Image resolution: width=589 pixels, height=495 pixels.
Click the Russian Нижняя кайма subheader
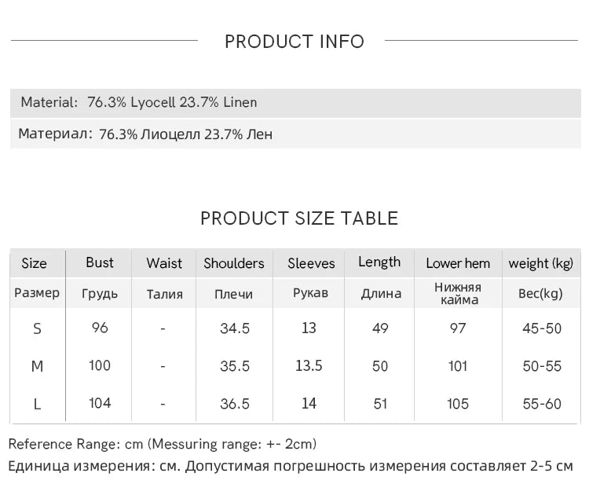457,293
